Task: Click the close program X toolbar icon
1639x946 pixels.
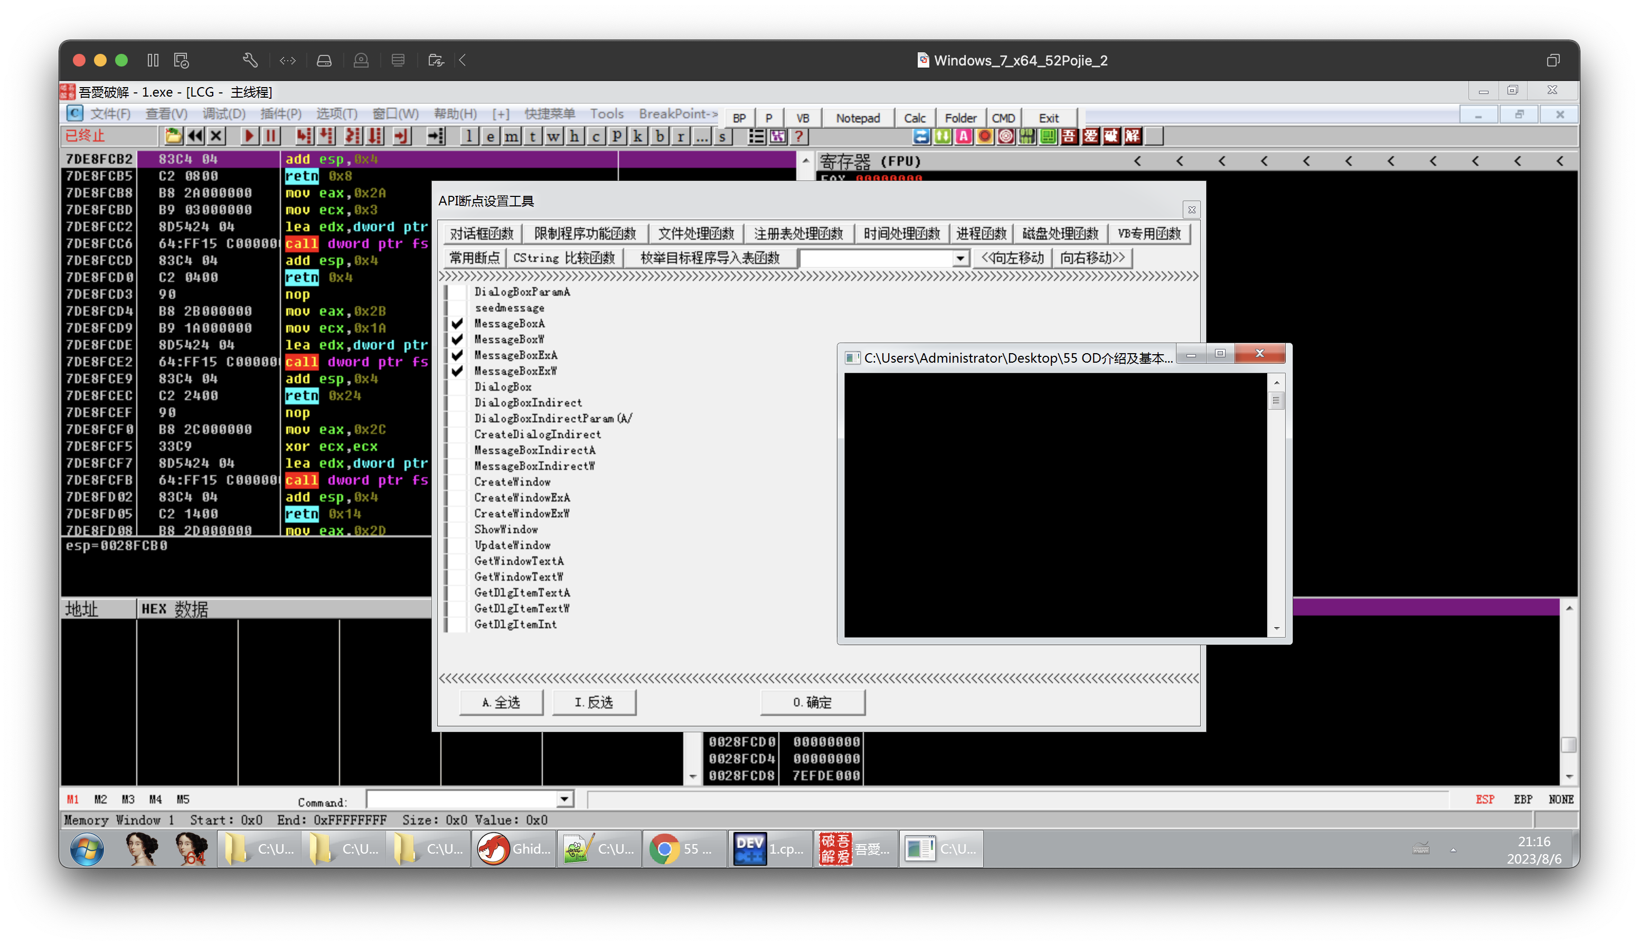Action: [x=216, y=136]
